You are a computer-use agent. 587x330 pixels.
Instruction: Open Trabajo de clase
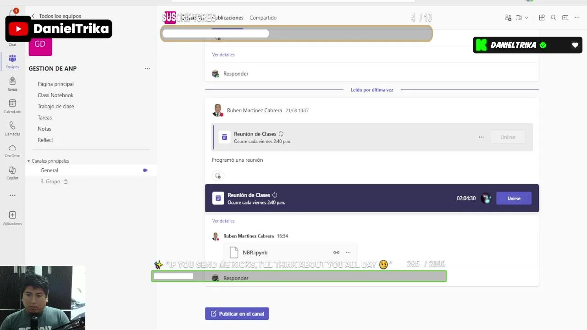pyautogui.click(x=56, y=106)
